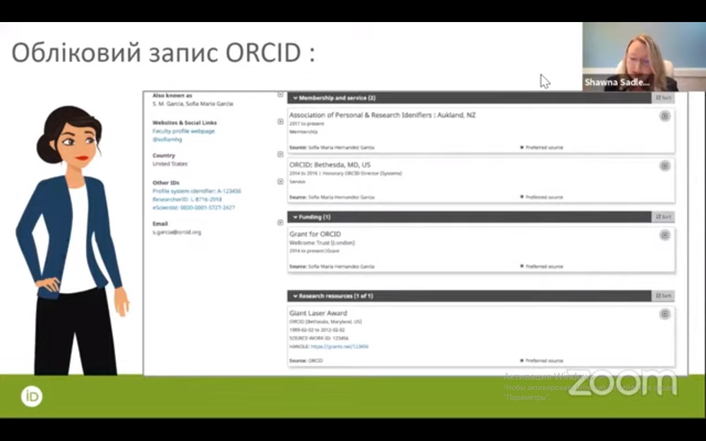Open options icon on Association of Personal & Research Identifiers card
The image size is (706, 441).
pyautogui.click(x=665, y=116)
